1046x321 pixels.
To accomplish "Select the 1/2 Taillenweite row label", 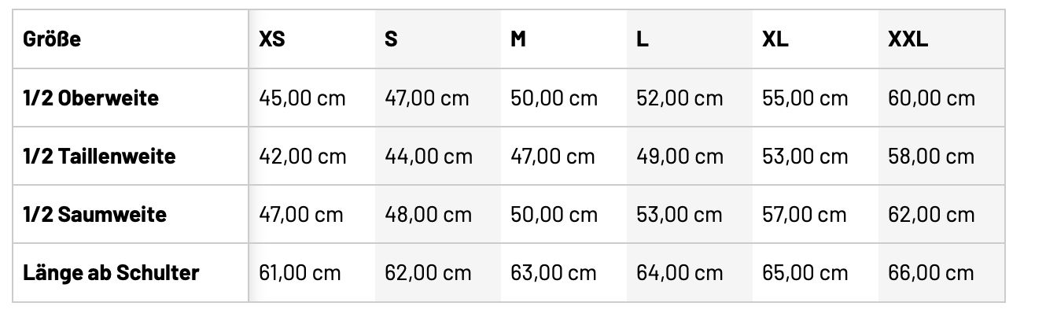I will 99,156.
